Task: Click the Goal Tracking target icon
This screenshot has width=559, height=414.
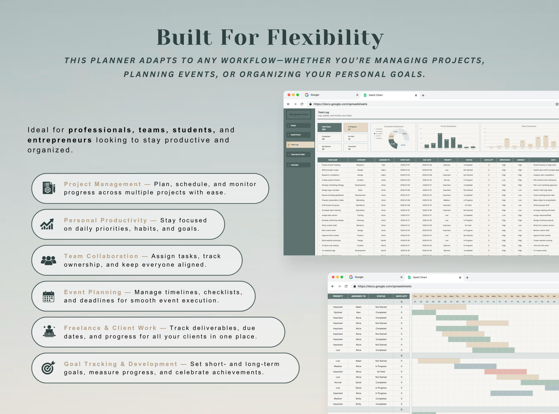Action: (48, 368)
